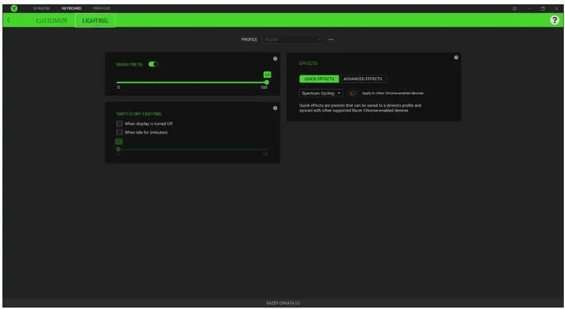Enable When idle for (minutes)
The image size is (565, 310).
119,132
